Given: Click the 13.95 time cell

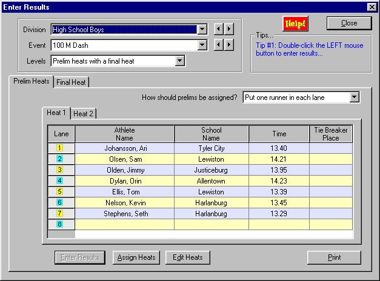Looking at the screenshot, I should pyautogui.click(x=279, y=170).
